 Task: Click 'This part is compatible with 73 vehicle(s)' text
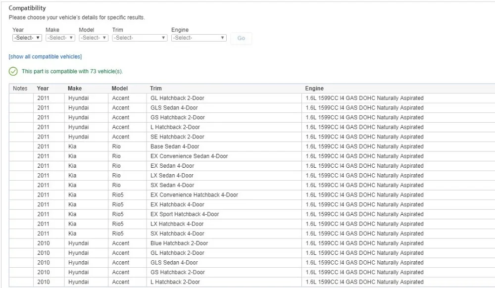tap(72, 71)
